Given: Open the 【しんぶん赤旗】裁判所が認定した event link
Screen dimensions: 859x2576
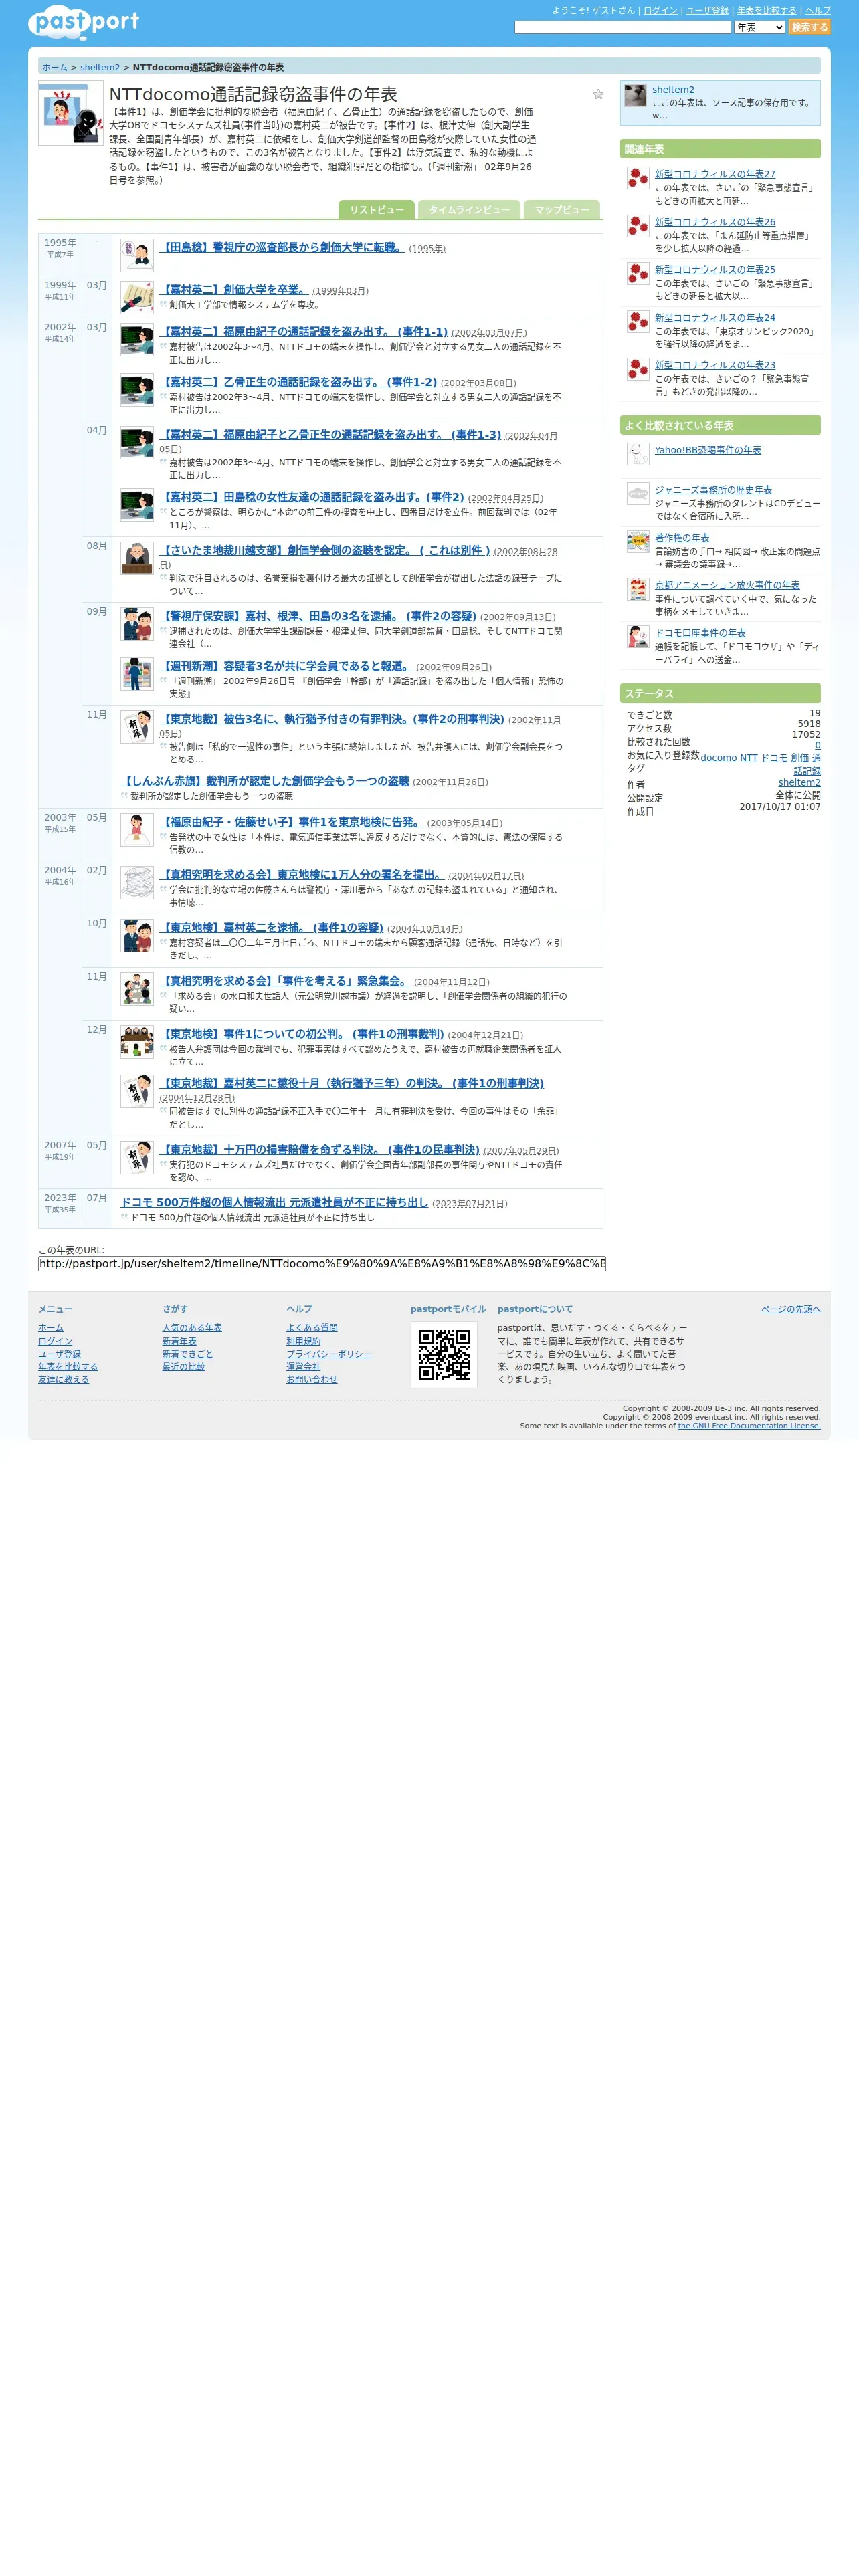Looking at the screenshot, I should click(265, 781).
